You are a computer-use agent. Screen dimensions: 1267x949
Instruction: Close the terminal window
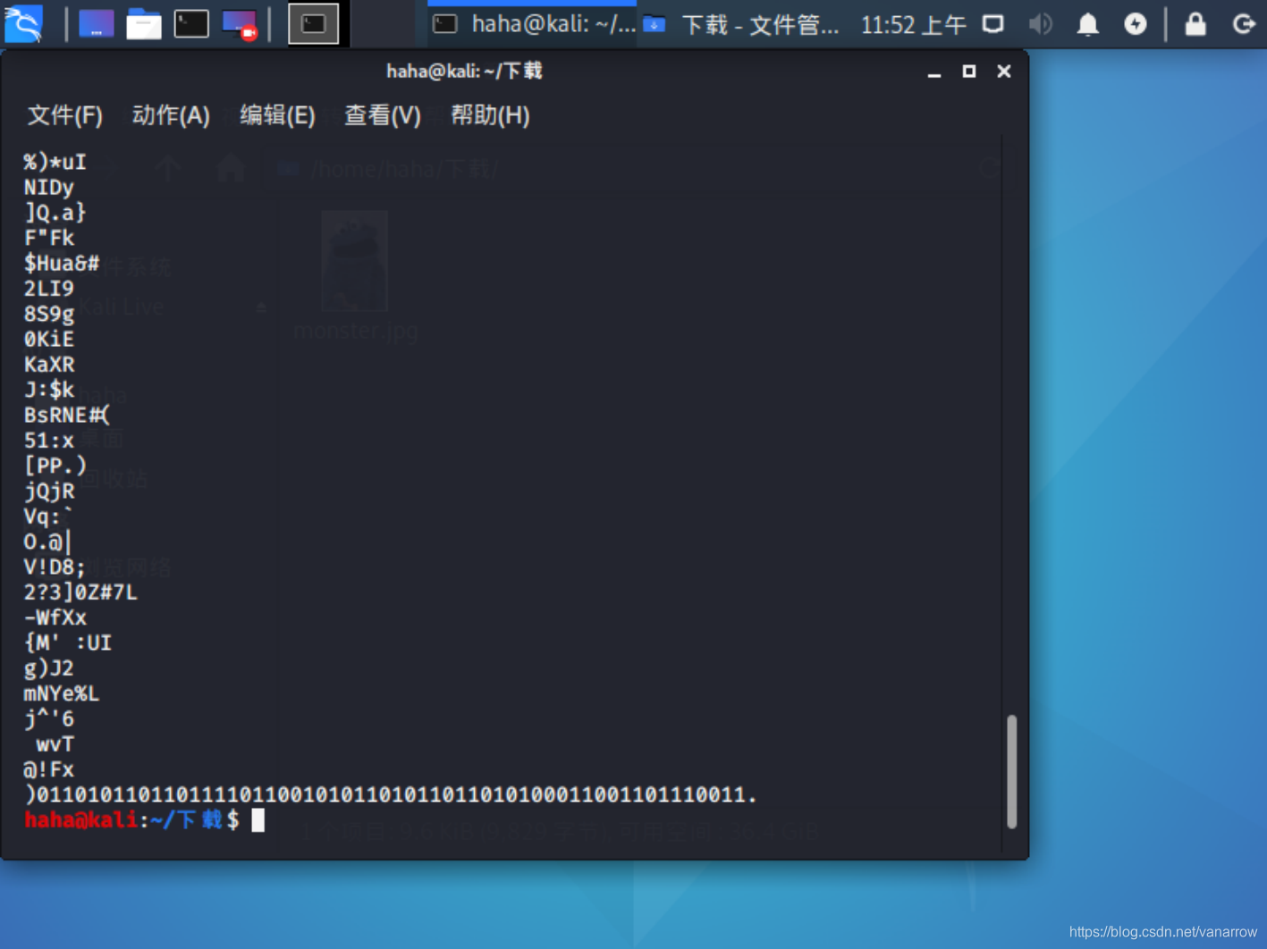coord(1004,71)
